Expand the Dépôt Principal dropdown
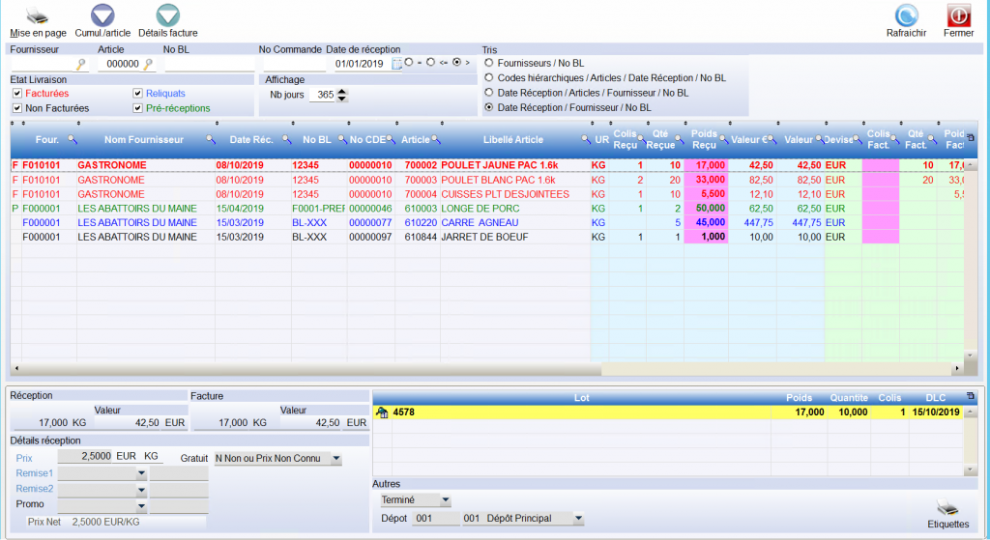Viewport: 990px width, 540px height. pyautogui.click(x=578, y=519)
